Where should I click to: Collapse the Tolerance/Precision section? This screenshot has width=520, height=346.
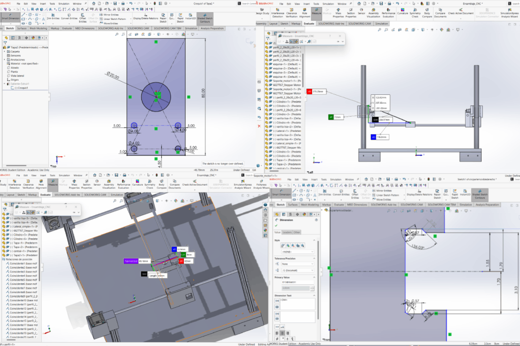314,258
